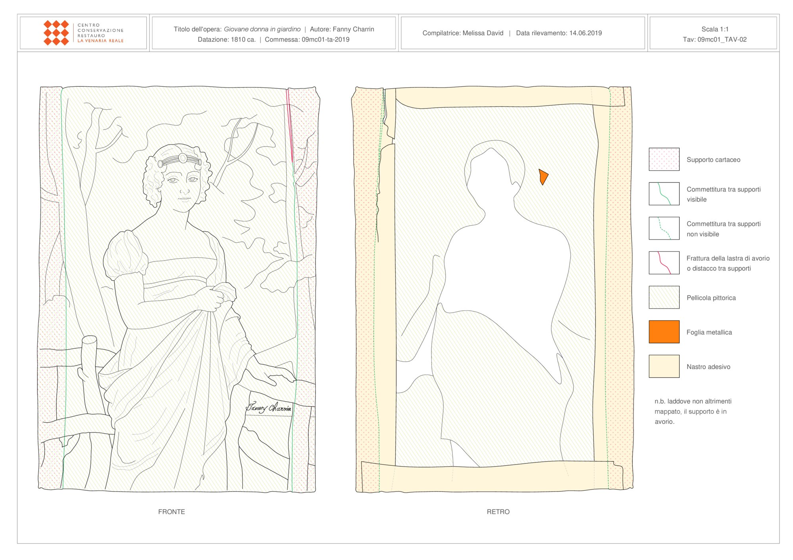Viewport: 793px width, 560px height.
Task: Click the RETRO caption
Action: (x=498, y=512)
